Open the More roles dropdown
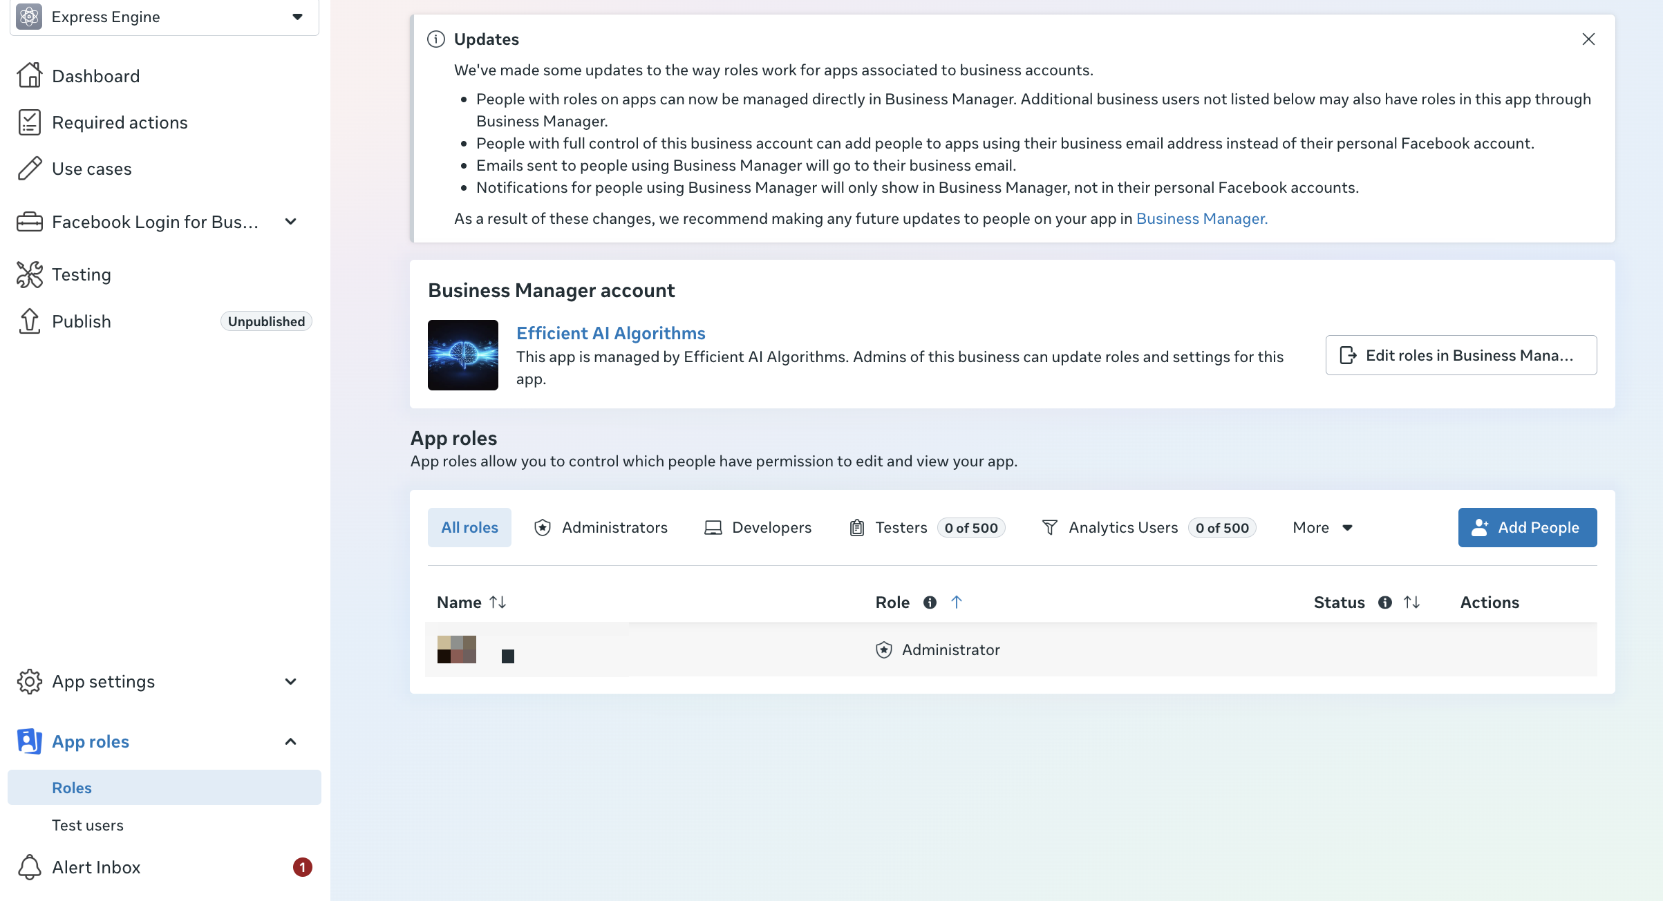The width and height of the screenshot is (1663, 901). pos(1322,527)
